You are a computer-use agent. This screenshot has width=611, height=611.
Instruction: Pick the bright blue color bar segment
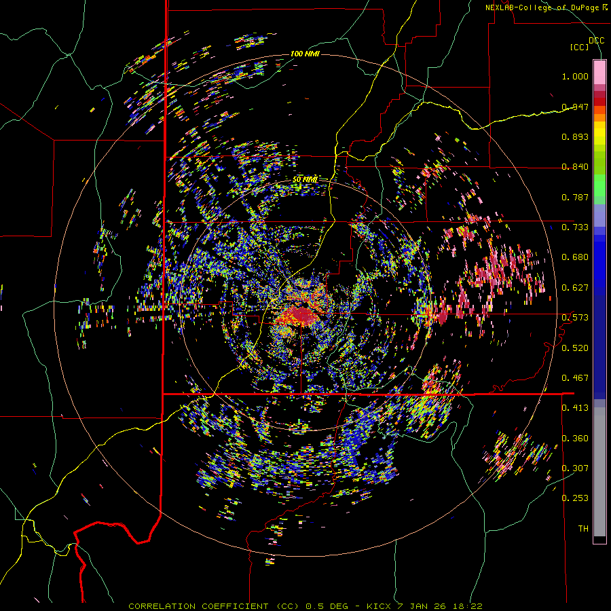pyautogui.click(x=599, y=261)
